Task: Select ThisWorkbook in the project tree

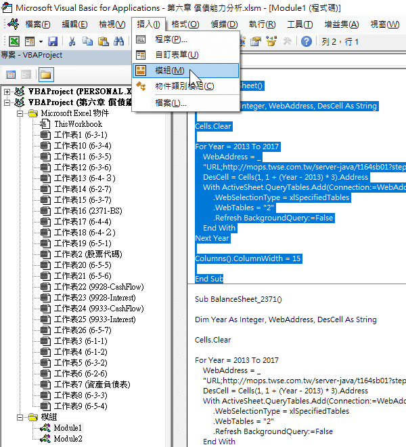Action: point(78,124)
